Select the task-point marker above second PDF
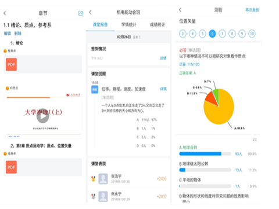The width and height of the screenshot is (279, 209). pyautogui.click(x=5, y=153)
